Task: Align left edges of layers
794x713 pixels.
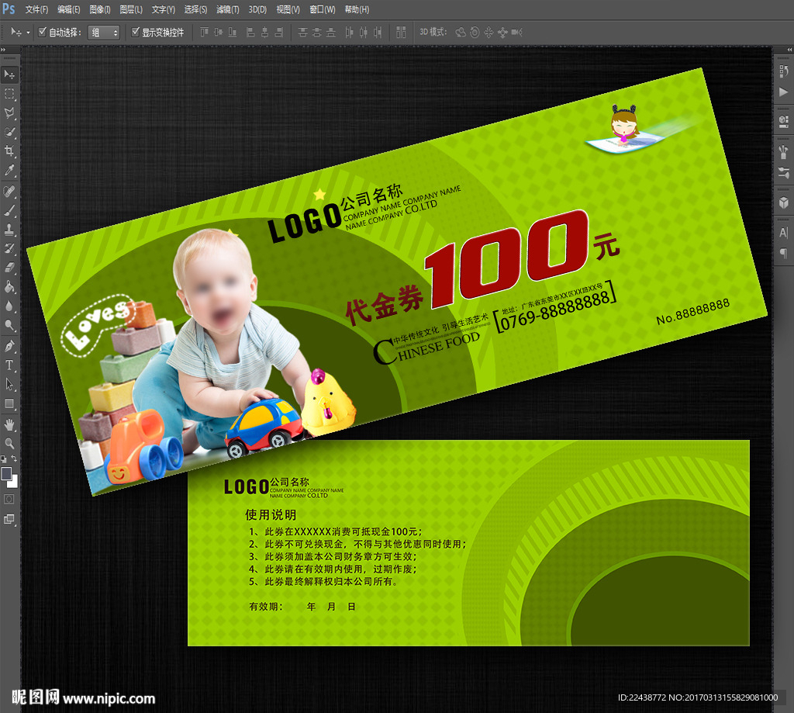Action: [250, 33]
